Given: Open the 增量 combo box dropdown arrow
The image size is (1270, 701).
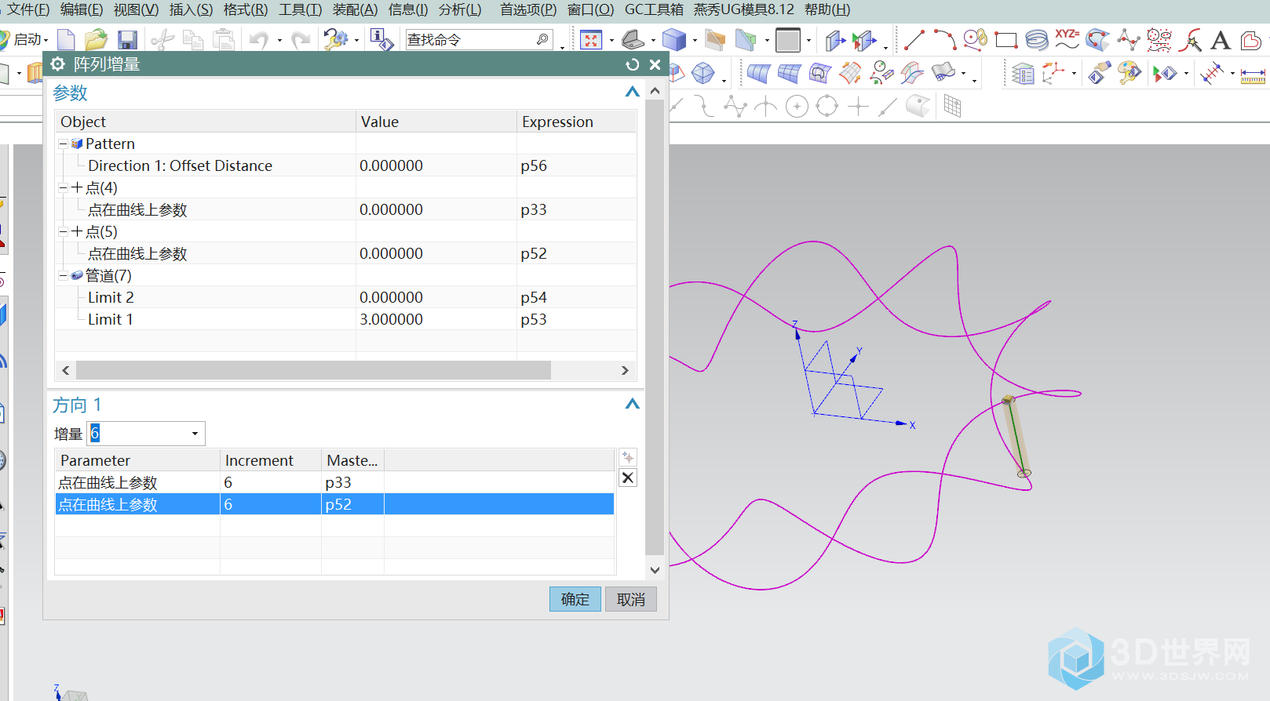Looking at the screenshot, I should [195, 434].
